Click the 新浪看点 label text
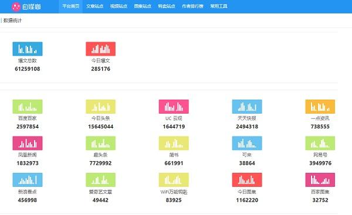This screenshot has height=215, width=352. coord(28,192)
